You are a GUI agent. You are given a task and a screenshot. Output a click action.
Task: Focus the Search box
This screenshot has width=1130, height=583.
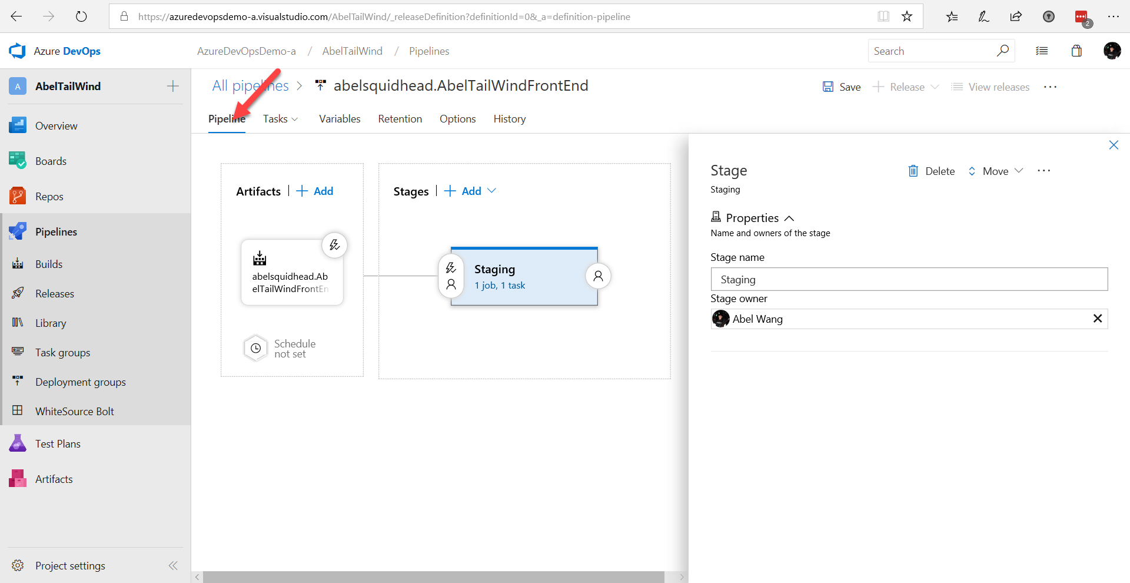click(x=933, y=51)
